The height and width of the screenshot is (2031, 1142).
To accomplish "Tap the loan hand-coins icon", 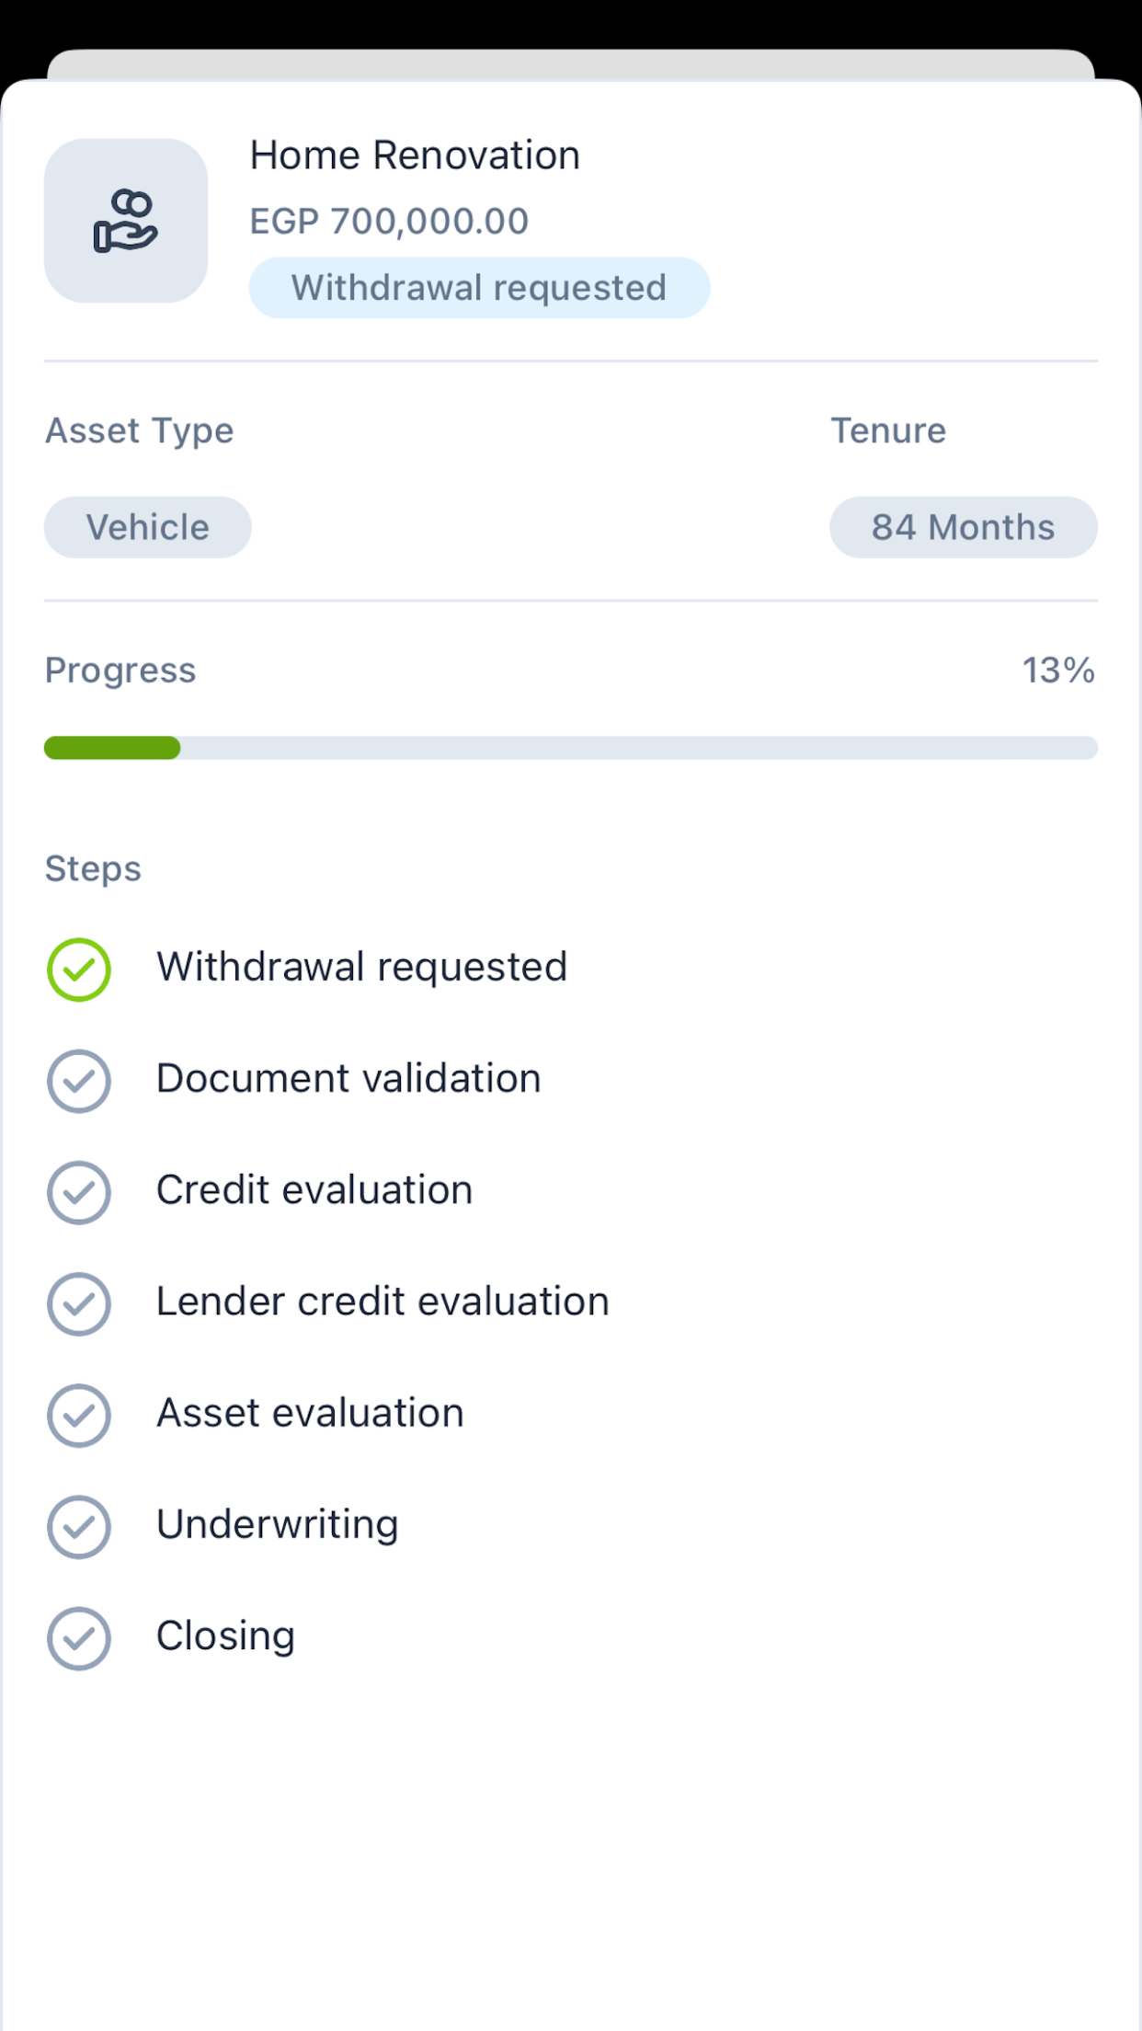I will pos(126,221).
